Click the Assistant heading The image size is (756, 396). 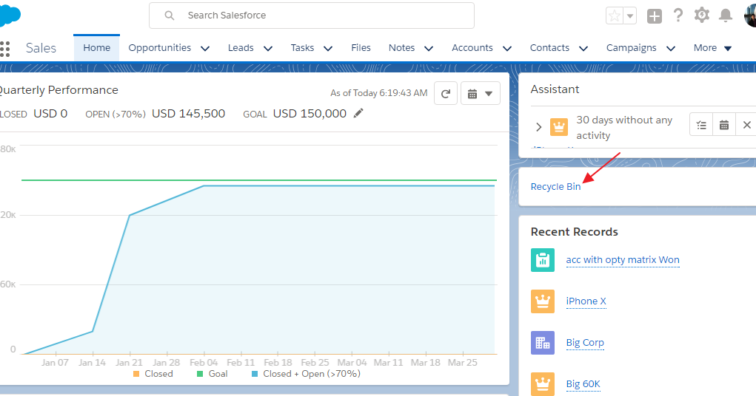(x=555, y=89)
